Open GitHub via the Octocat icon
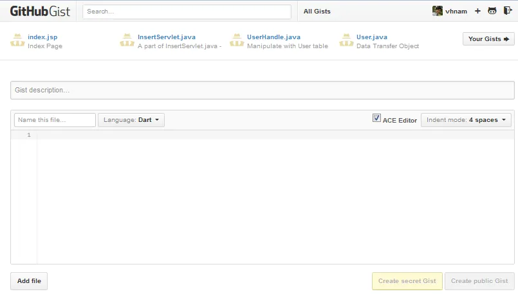The width and height of the screenshot is (518, 294). 492,12
